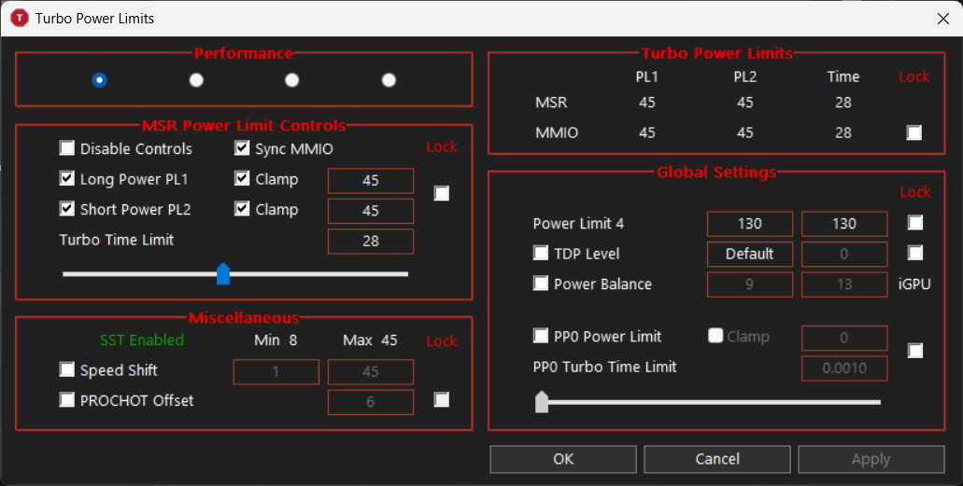Click the PL2 column header

pyautogui.click(x=745, y=76)
